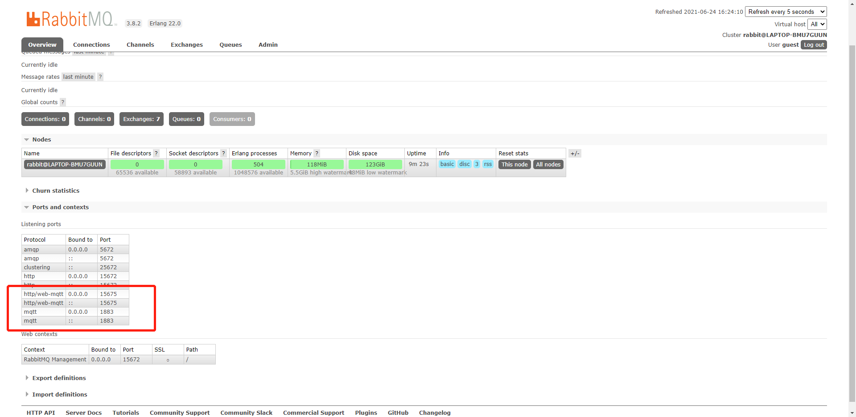Viewport: 856px width, 417px height.
Task: Click the rss info tag
Action: coord(488,164)
